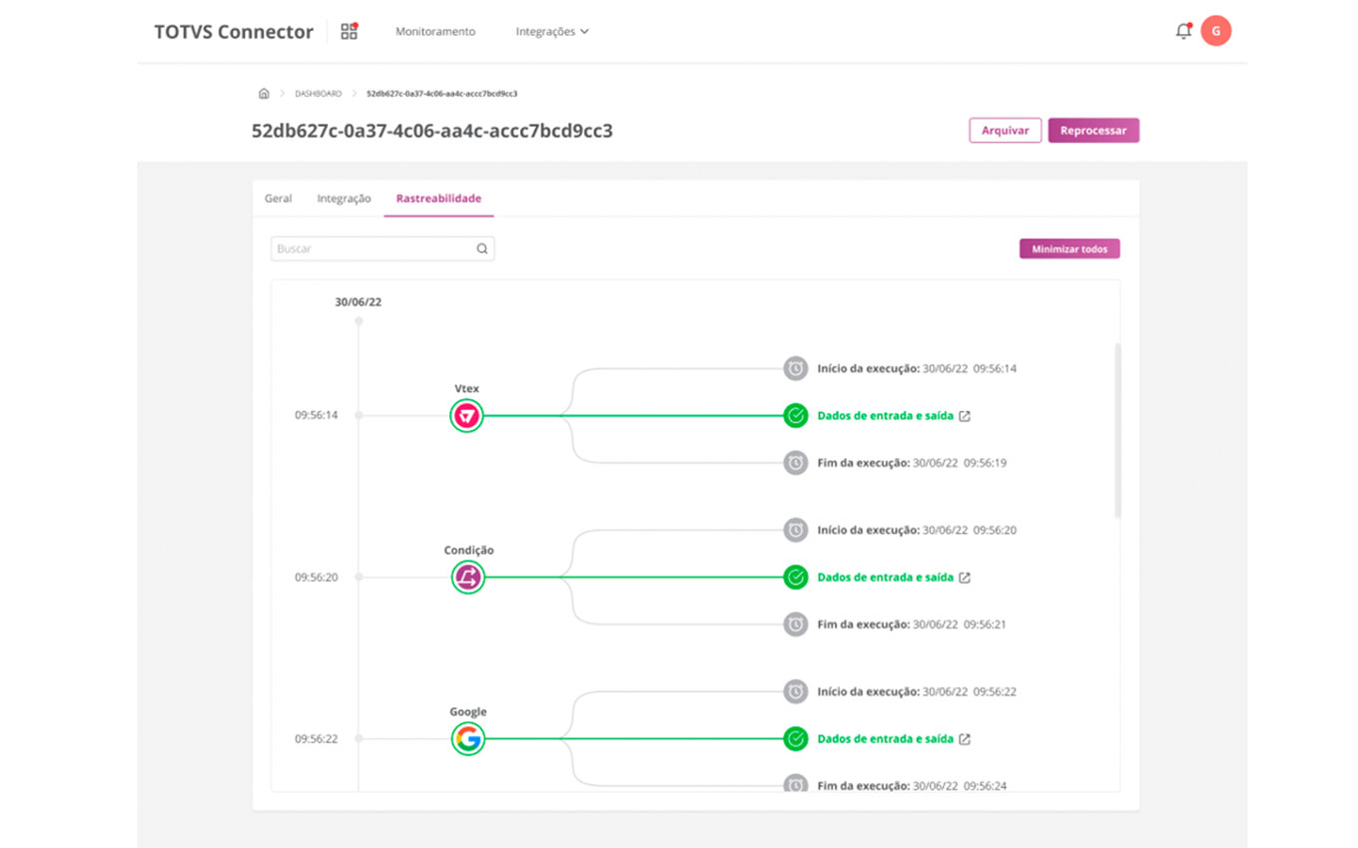This screenshot has width=1358, height=848.
Task: Open the Vtex data's external link icon
Action: pyautogui.click(x=965, y=416)
